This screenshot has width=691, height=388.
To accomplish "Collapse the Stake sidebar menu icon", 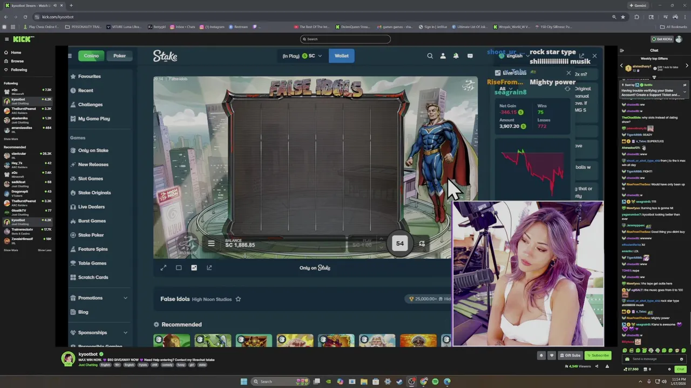I will pos(70,56).
